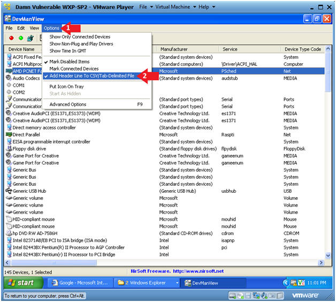The width and height of the screenshot is (336, 302).
Task: Enable Mark Connected Devices option
Action: [x=97, y=69]
